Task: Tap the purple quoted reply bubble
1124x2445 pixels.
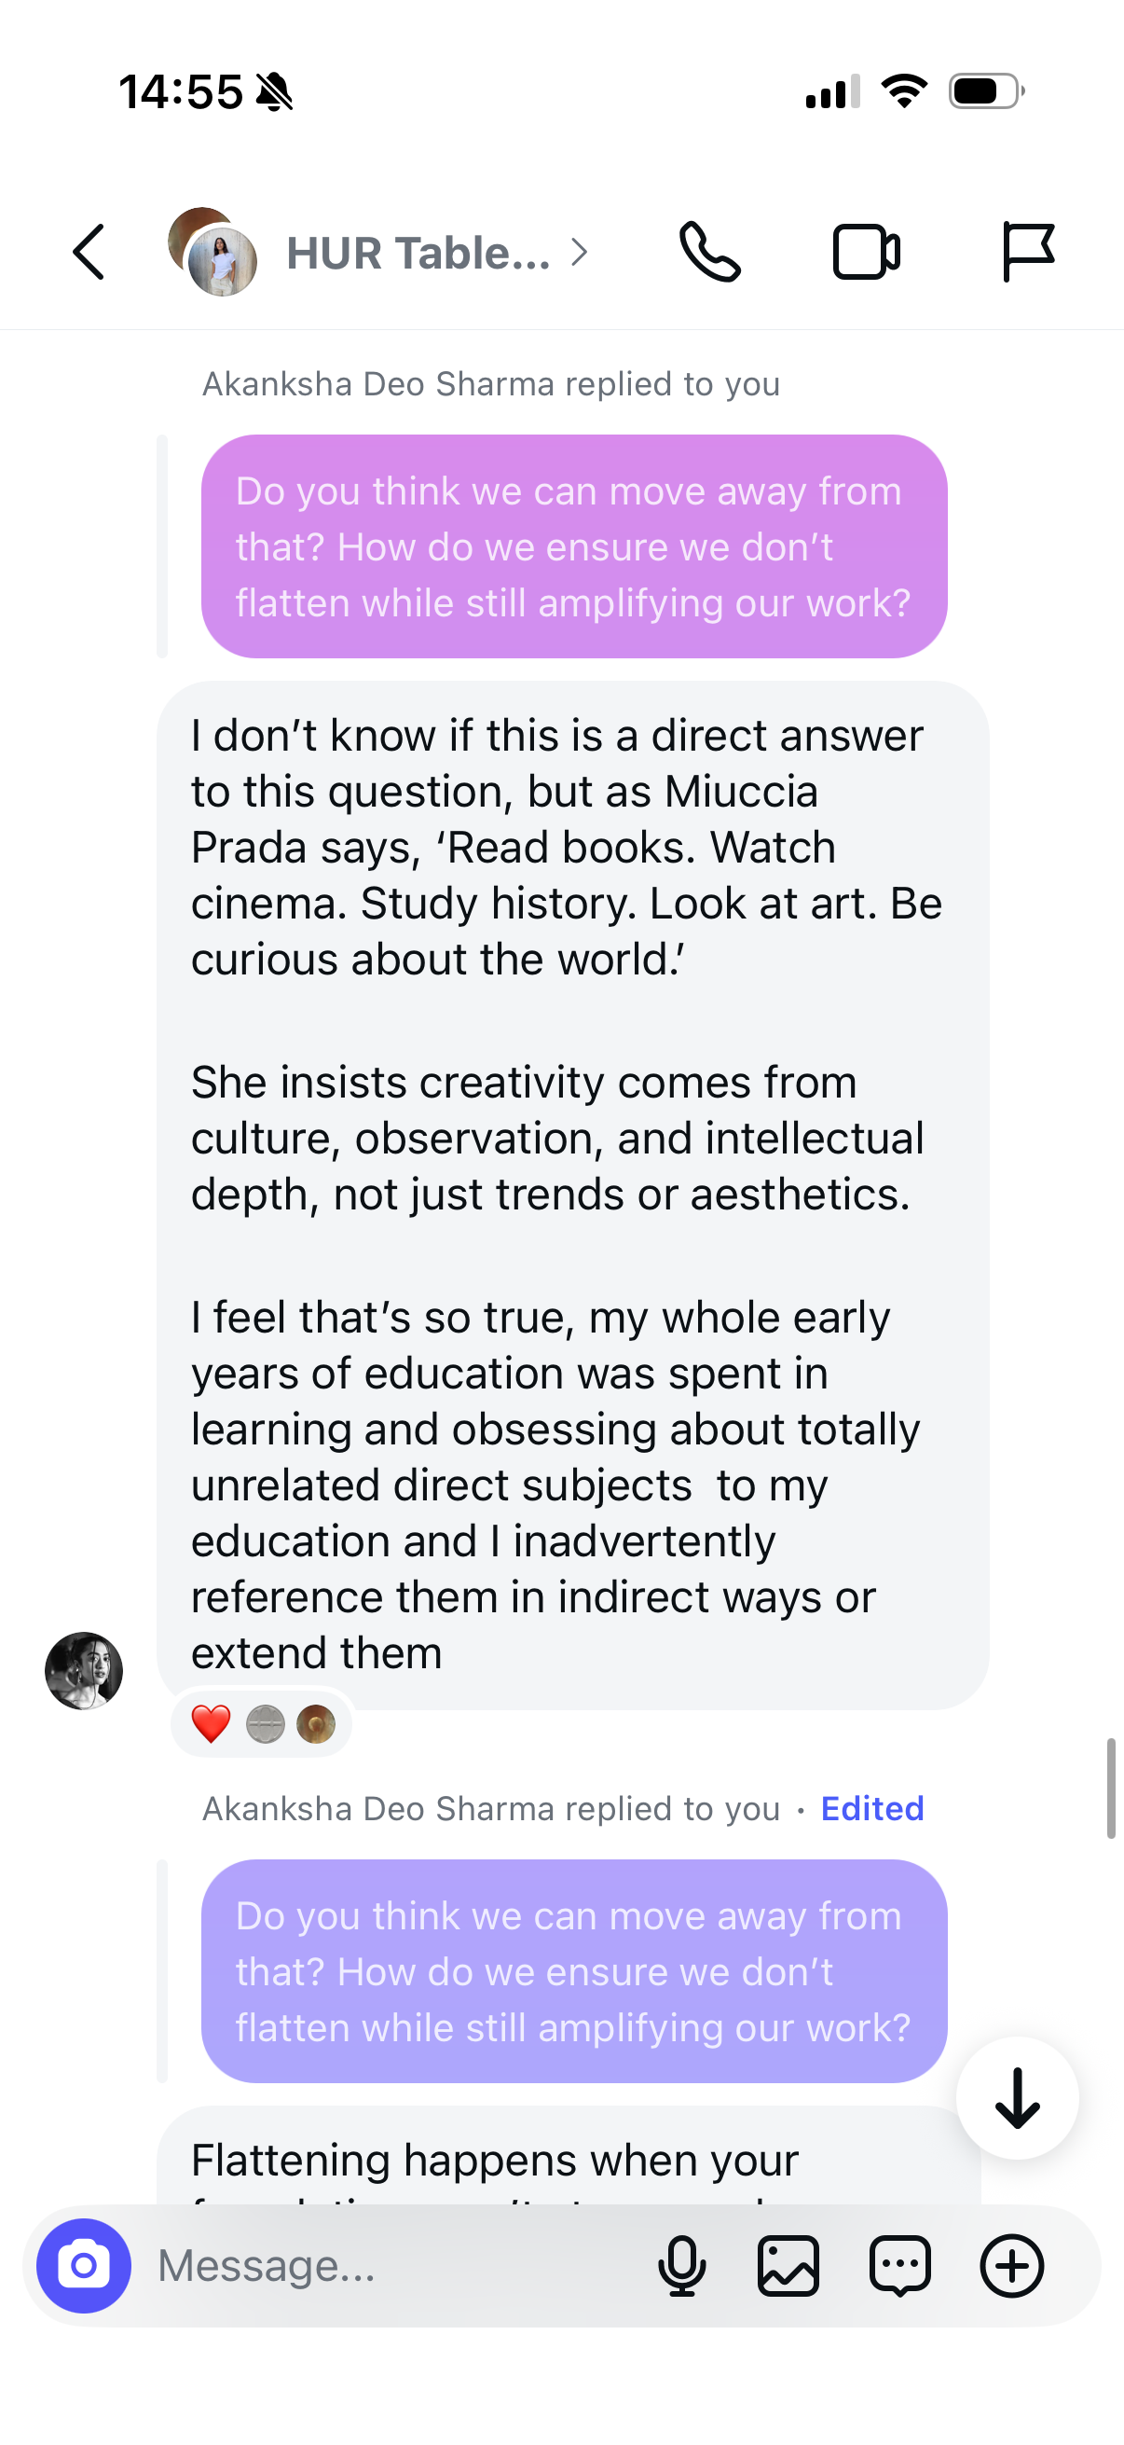Action: [574, 1971]
